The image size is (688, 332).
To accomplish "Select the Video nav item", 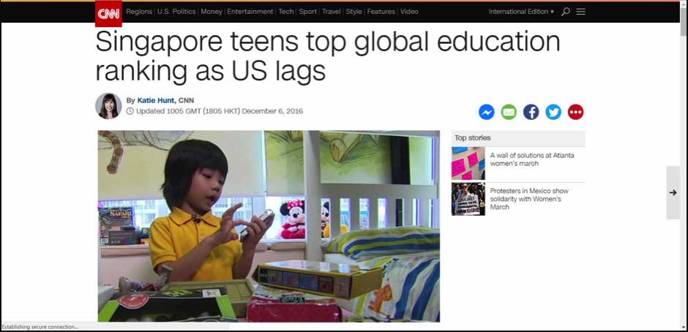I will pos(409,12).
